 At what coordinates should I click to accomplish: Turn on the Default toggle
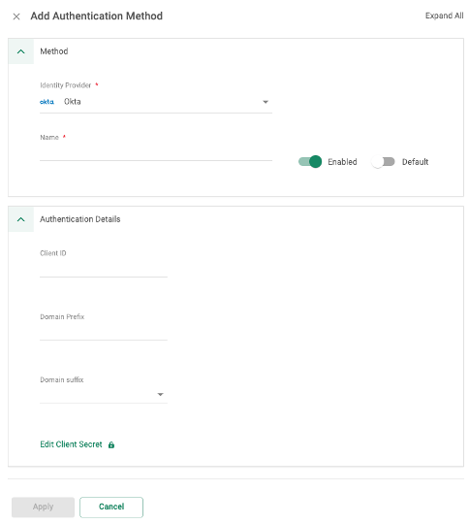(x=383, y=162)
